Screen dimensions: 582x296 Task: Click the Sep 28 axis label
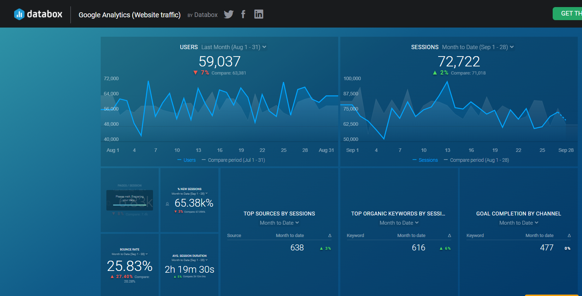(x=566, y=150)
